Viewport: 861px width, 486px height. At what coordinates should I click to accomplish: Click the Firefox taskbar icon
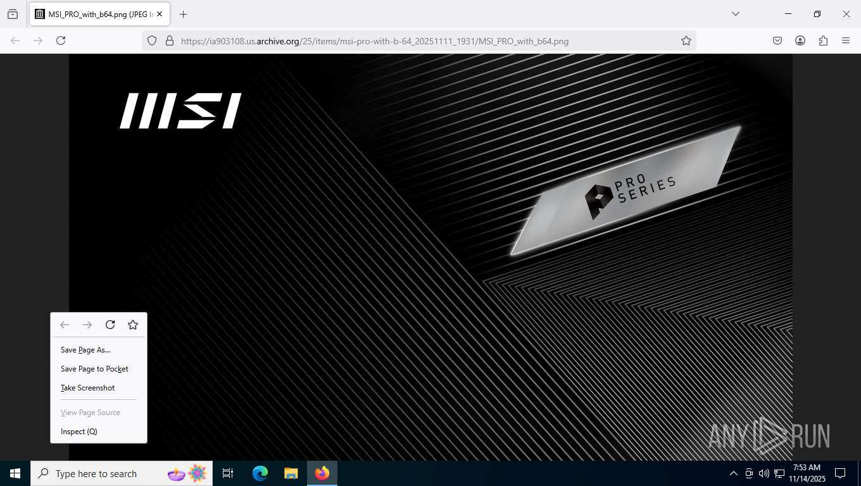(x=322, y=473)
